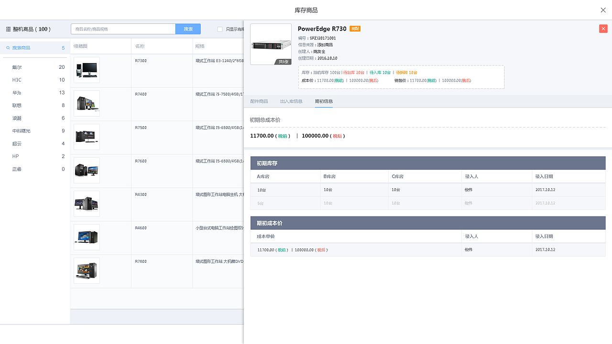Focus the 商品名称/商品规格 search field
612x344 pixels.
123,29
